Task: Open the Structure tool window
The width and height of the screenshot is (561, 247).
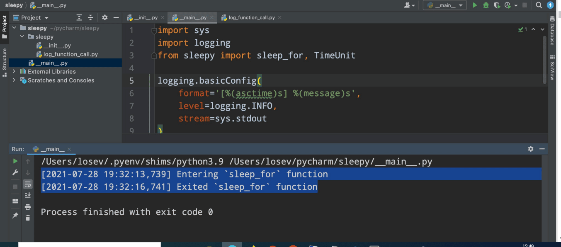Action: [x=5, y=62]
